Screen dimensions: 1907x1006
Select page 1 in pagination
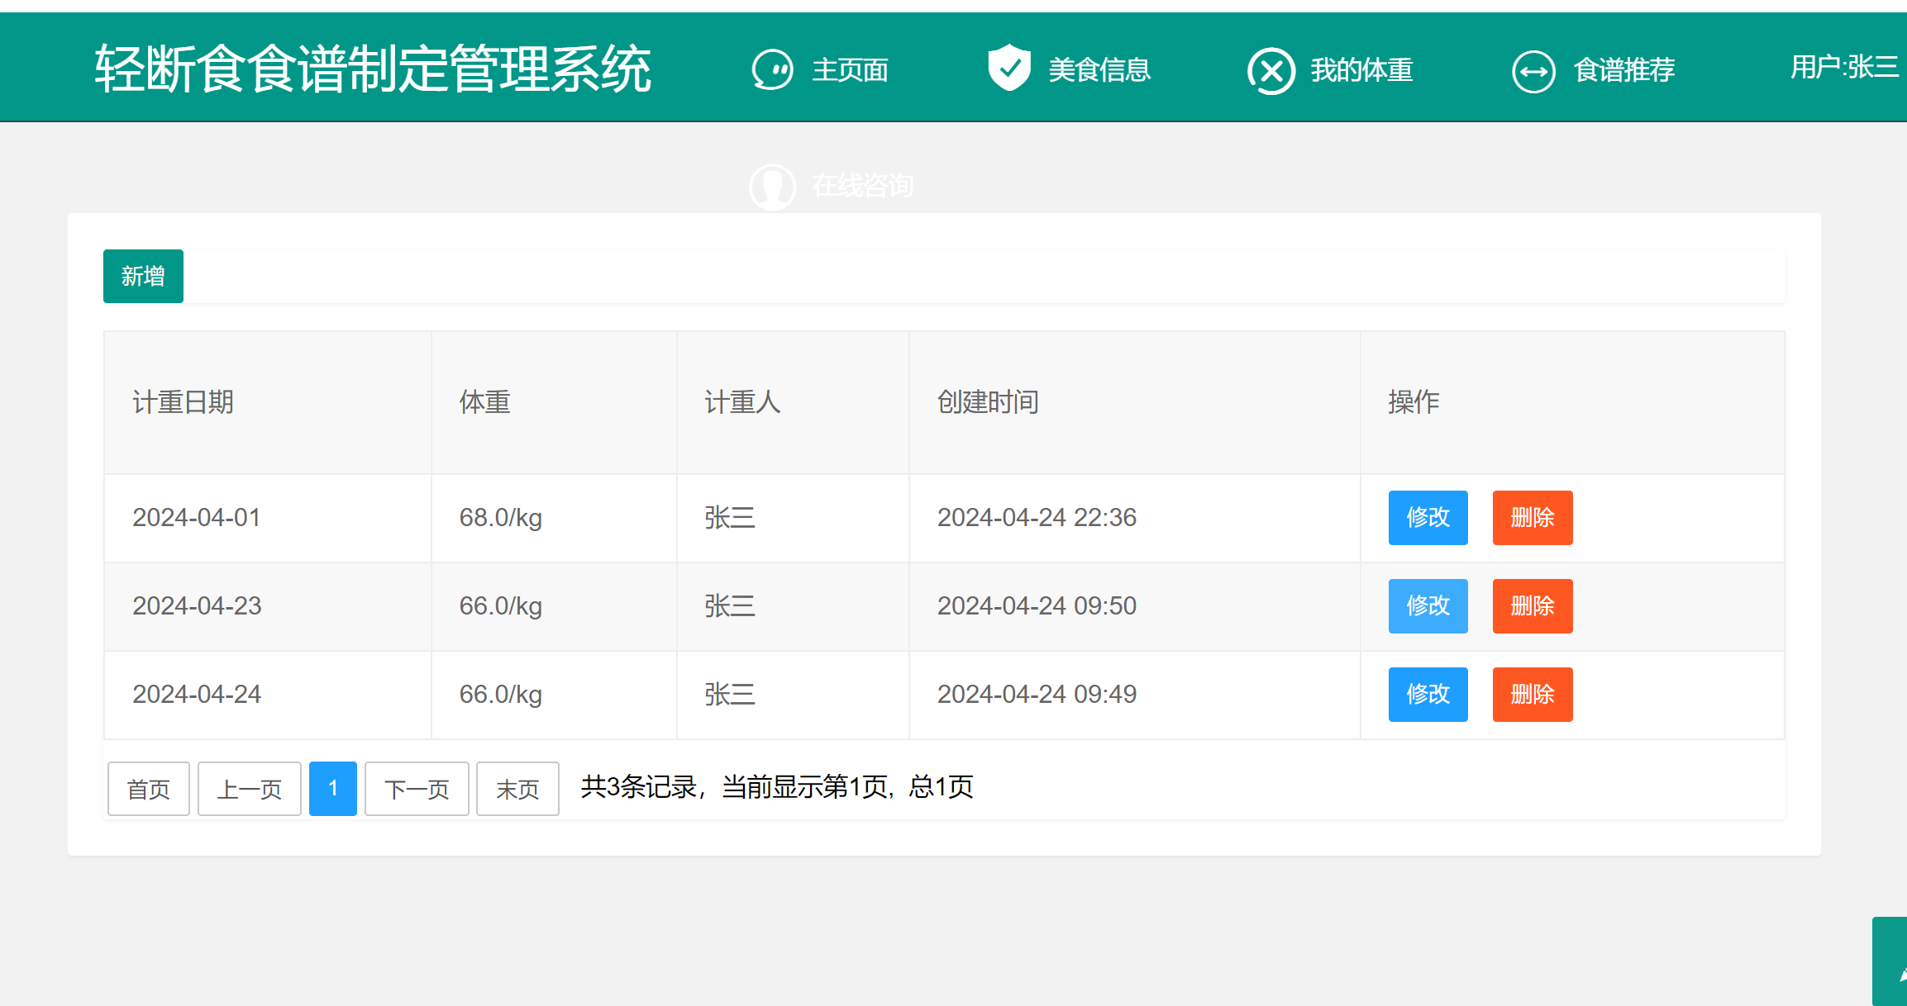pos(332,789)
